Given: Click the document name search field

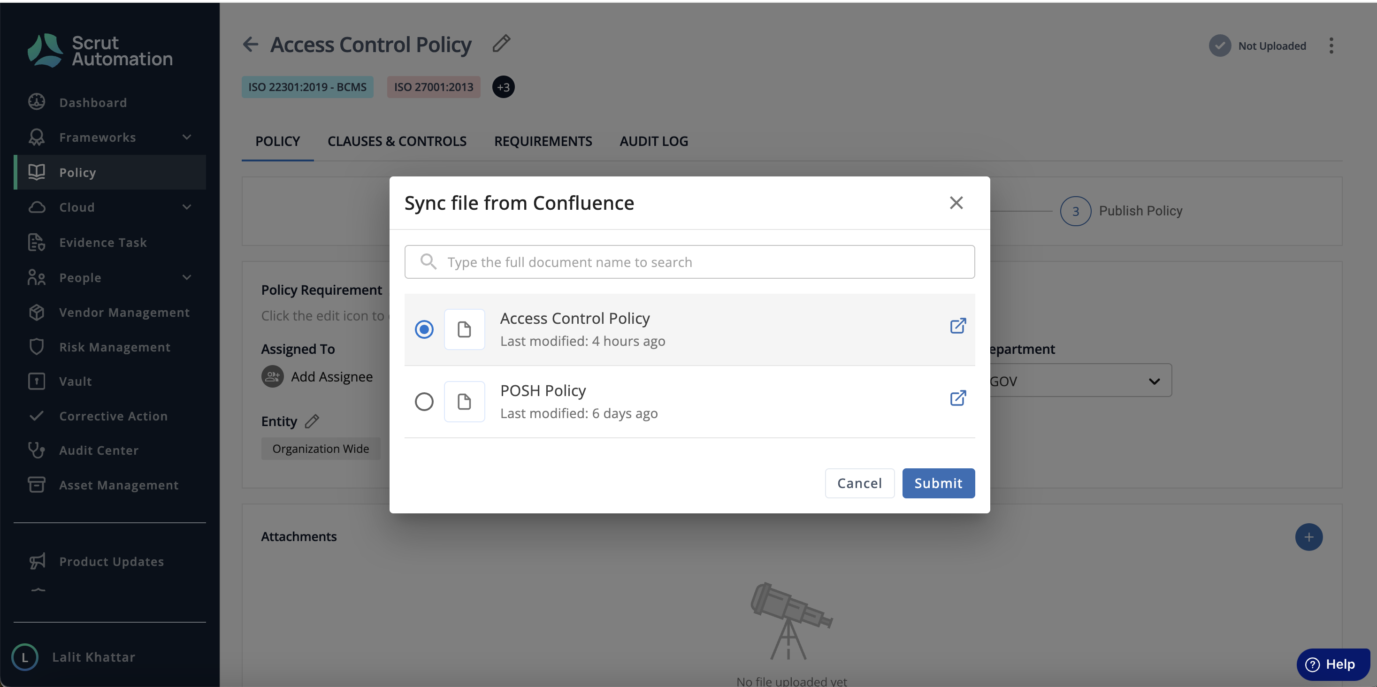Looking at the screenshot, I should tap(689, 261).
